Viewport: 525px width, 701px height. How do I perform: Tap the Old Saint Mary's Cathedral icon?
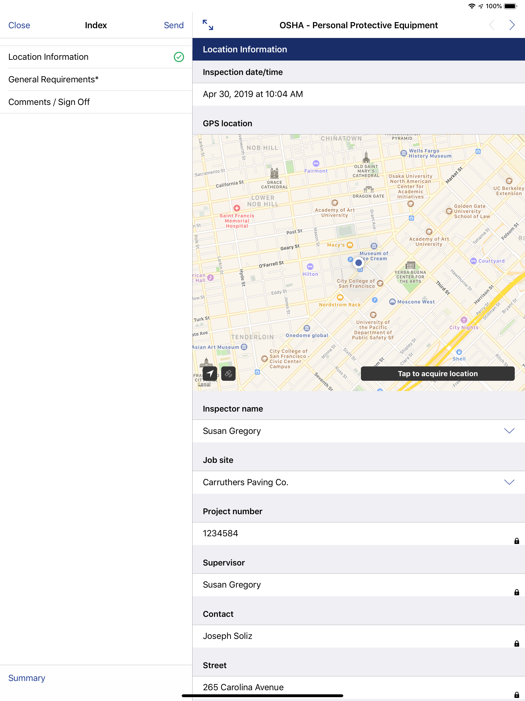pos(366,157)
